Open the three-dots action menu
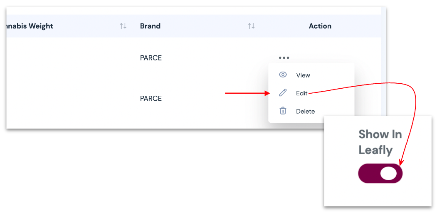This screenshot has height=214, width=442. 284,58
